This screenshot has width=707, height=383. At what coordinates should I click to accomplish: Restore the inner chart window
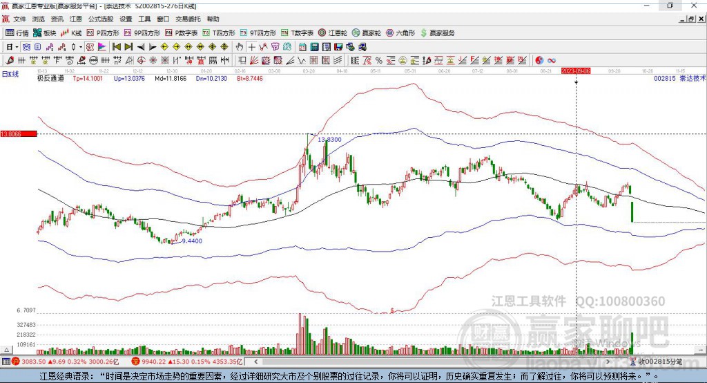pyautogui.click(x=691, y=19)
